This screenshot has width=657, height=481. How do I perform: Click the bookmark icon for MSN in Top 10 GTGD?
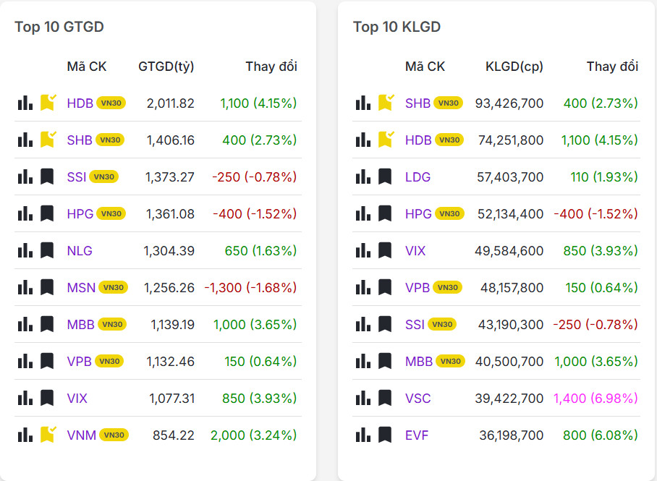tap(47, 287)
